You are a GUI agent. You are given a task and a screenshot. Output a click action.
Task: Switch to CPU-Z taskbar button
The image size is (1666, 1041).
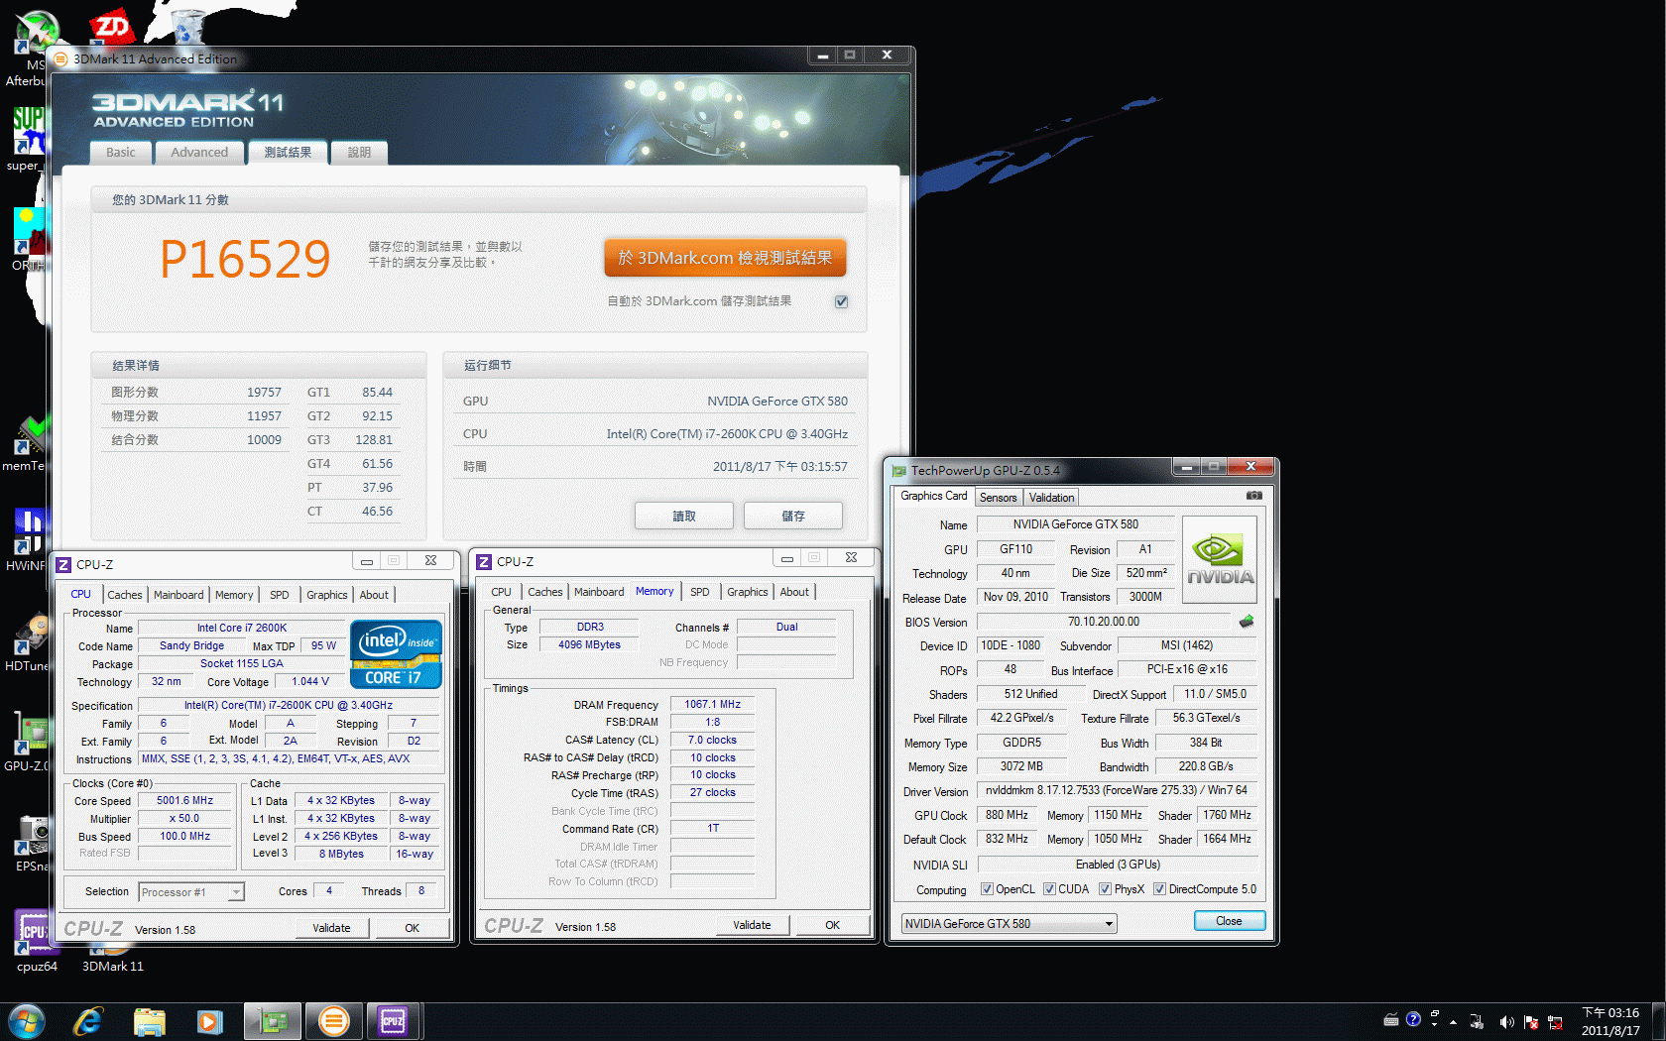(x=394, y=1021)
